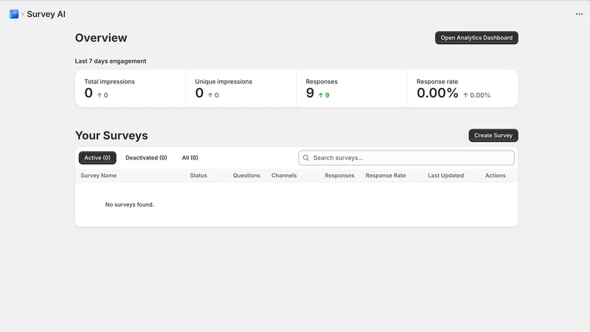This screenshot has height=332, width=590.
Task: Click the No surveys found message
Action: [130, 204]
